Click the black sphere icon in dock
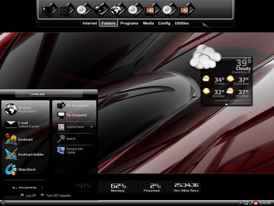274x206 pixels. (x=100, y=9)
